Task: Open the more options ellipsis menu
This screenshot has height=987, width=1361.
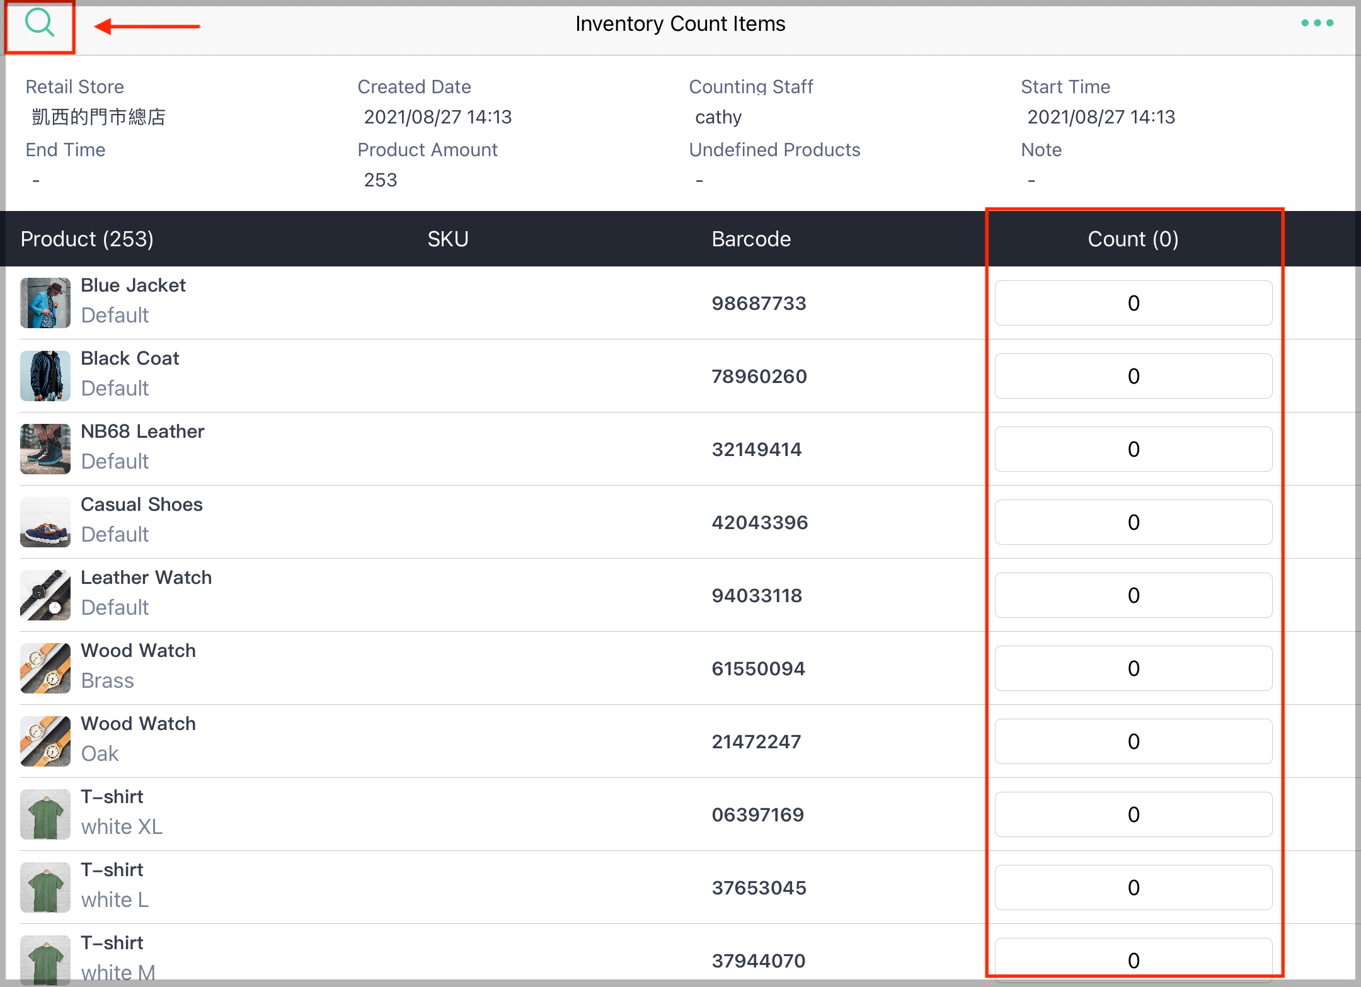Action: coord(1318,23)
